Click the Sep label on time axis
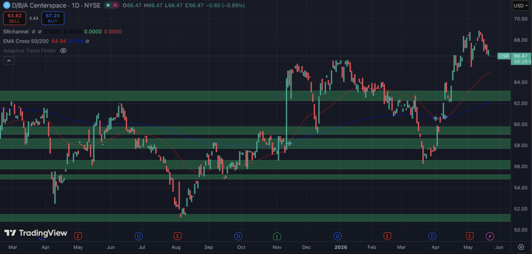The width and height of the screenshot is (532, 254). (x=209, y=247)
